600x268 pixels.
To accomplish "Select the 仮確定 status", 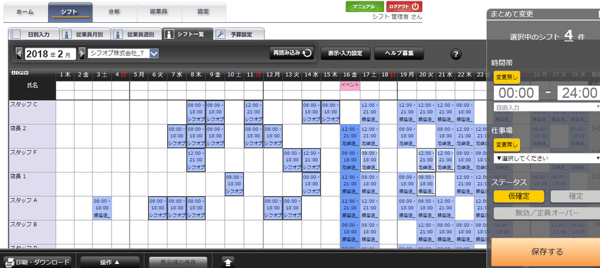I will 518,196.
